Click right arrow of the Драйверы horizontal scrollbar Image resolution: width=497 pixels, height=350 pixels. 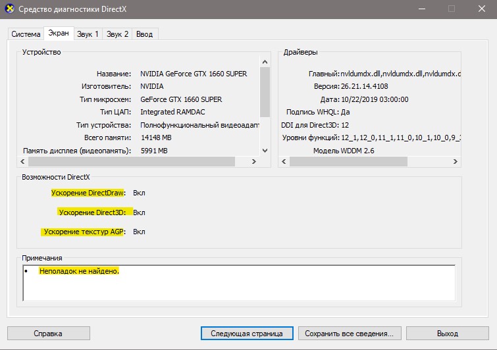455,162
